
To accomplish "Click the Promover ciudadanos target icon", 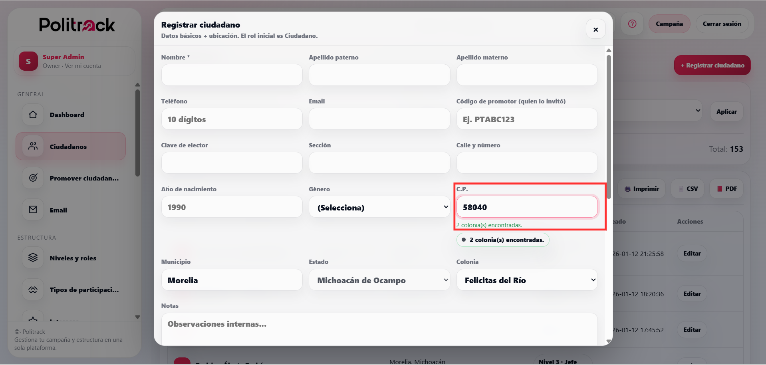I will coord(32,178).
